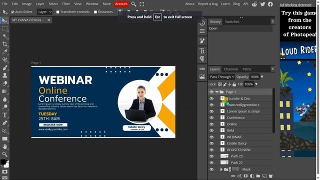The height and width of the screenshot is (180, 320).
Task: Collapse the Page 1 folder
Action: [x=217, y=92]
